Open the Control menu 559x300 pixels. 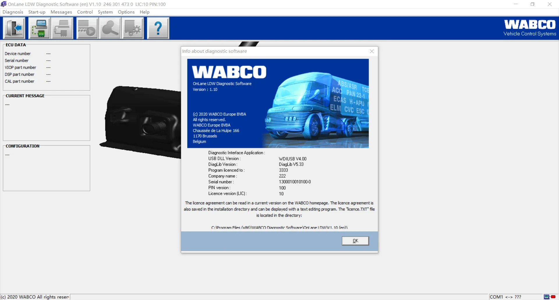coord(85,12)
